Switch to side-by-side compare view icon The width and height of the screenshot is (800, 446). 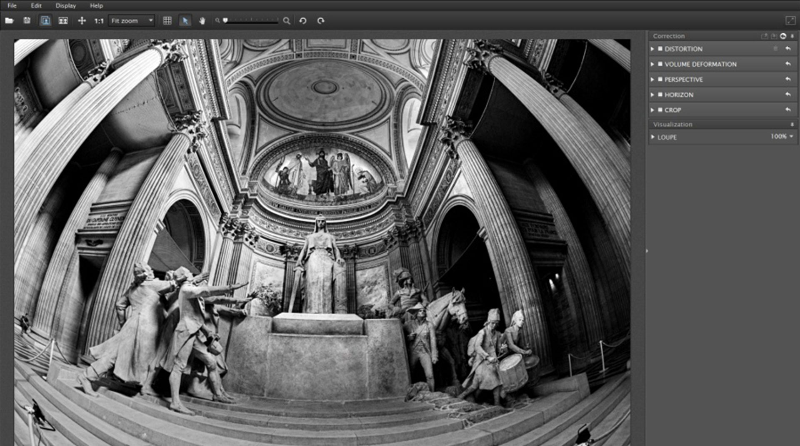point(63,20)
